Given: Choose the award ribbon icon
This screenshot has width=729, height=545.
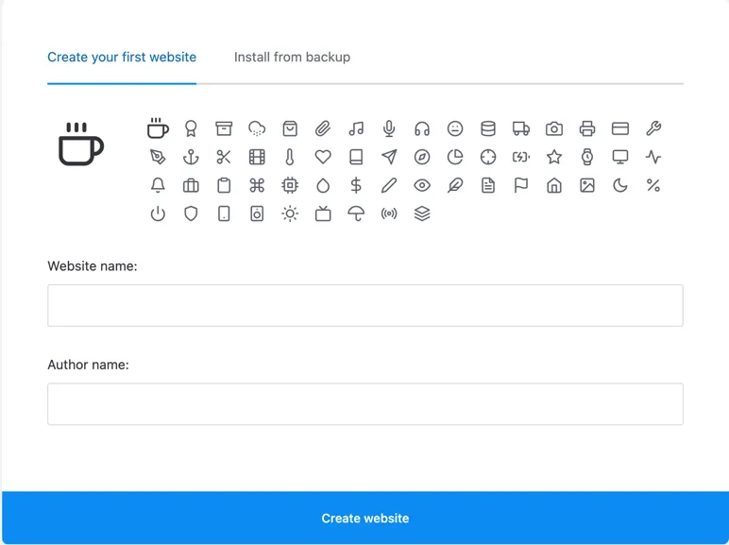Looking at the screenshot, I should point(191,128).
